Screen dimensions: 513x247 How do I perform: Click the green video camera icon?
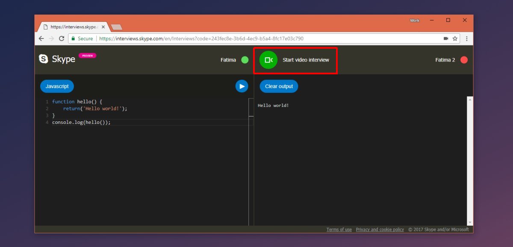268,60
